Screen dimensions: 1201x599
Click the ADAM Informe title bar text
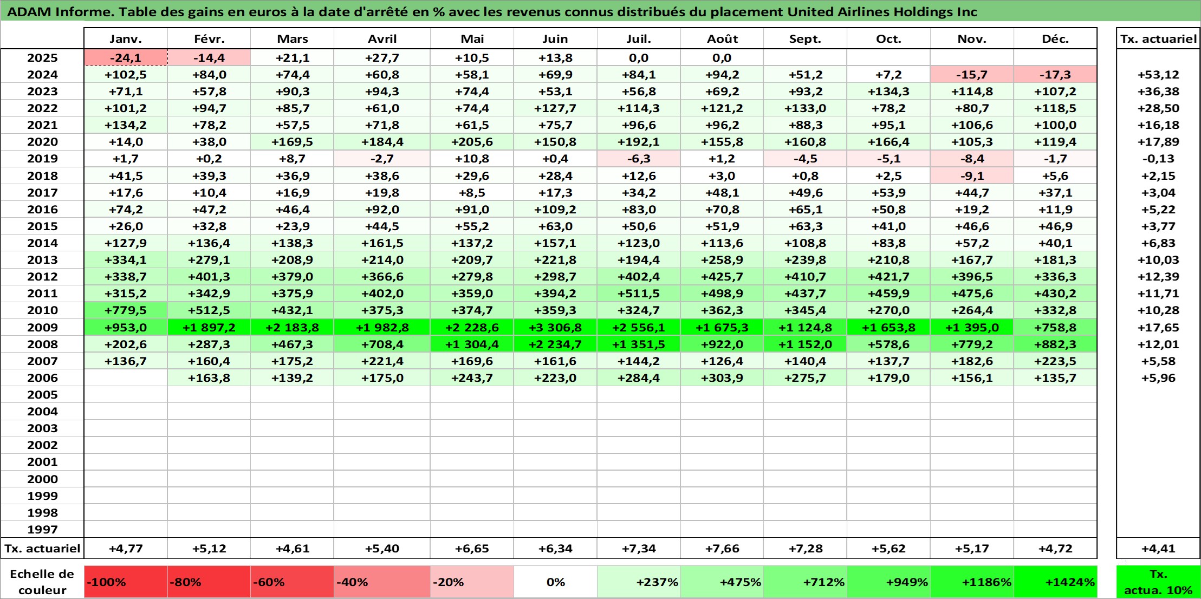click(x=492, y=12)
